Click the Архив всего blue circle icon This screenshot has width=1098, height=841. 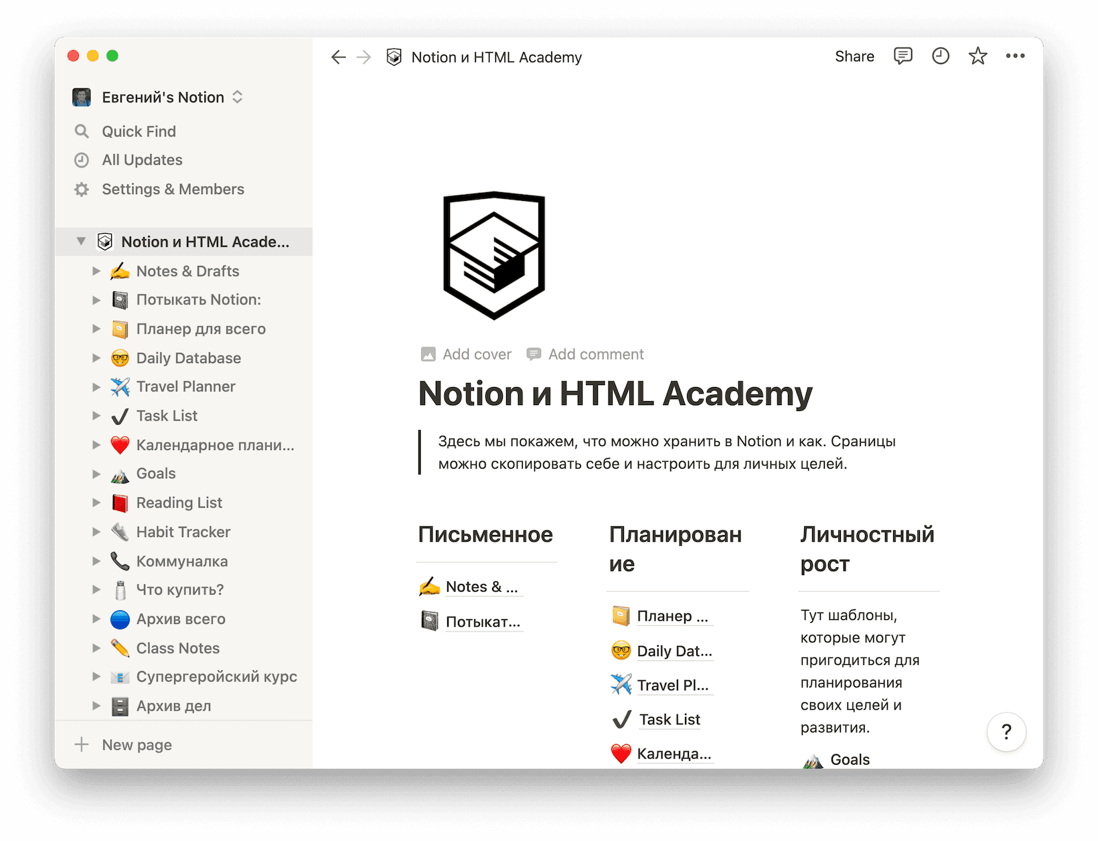pos(120,619)
